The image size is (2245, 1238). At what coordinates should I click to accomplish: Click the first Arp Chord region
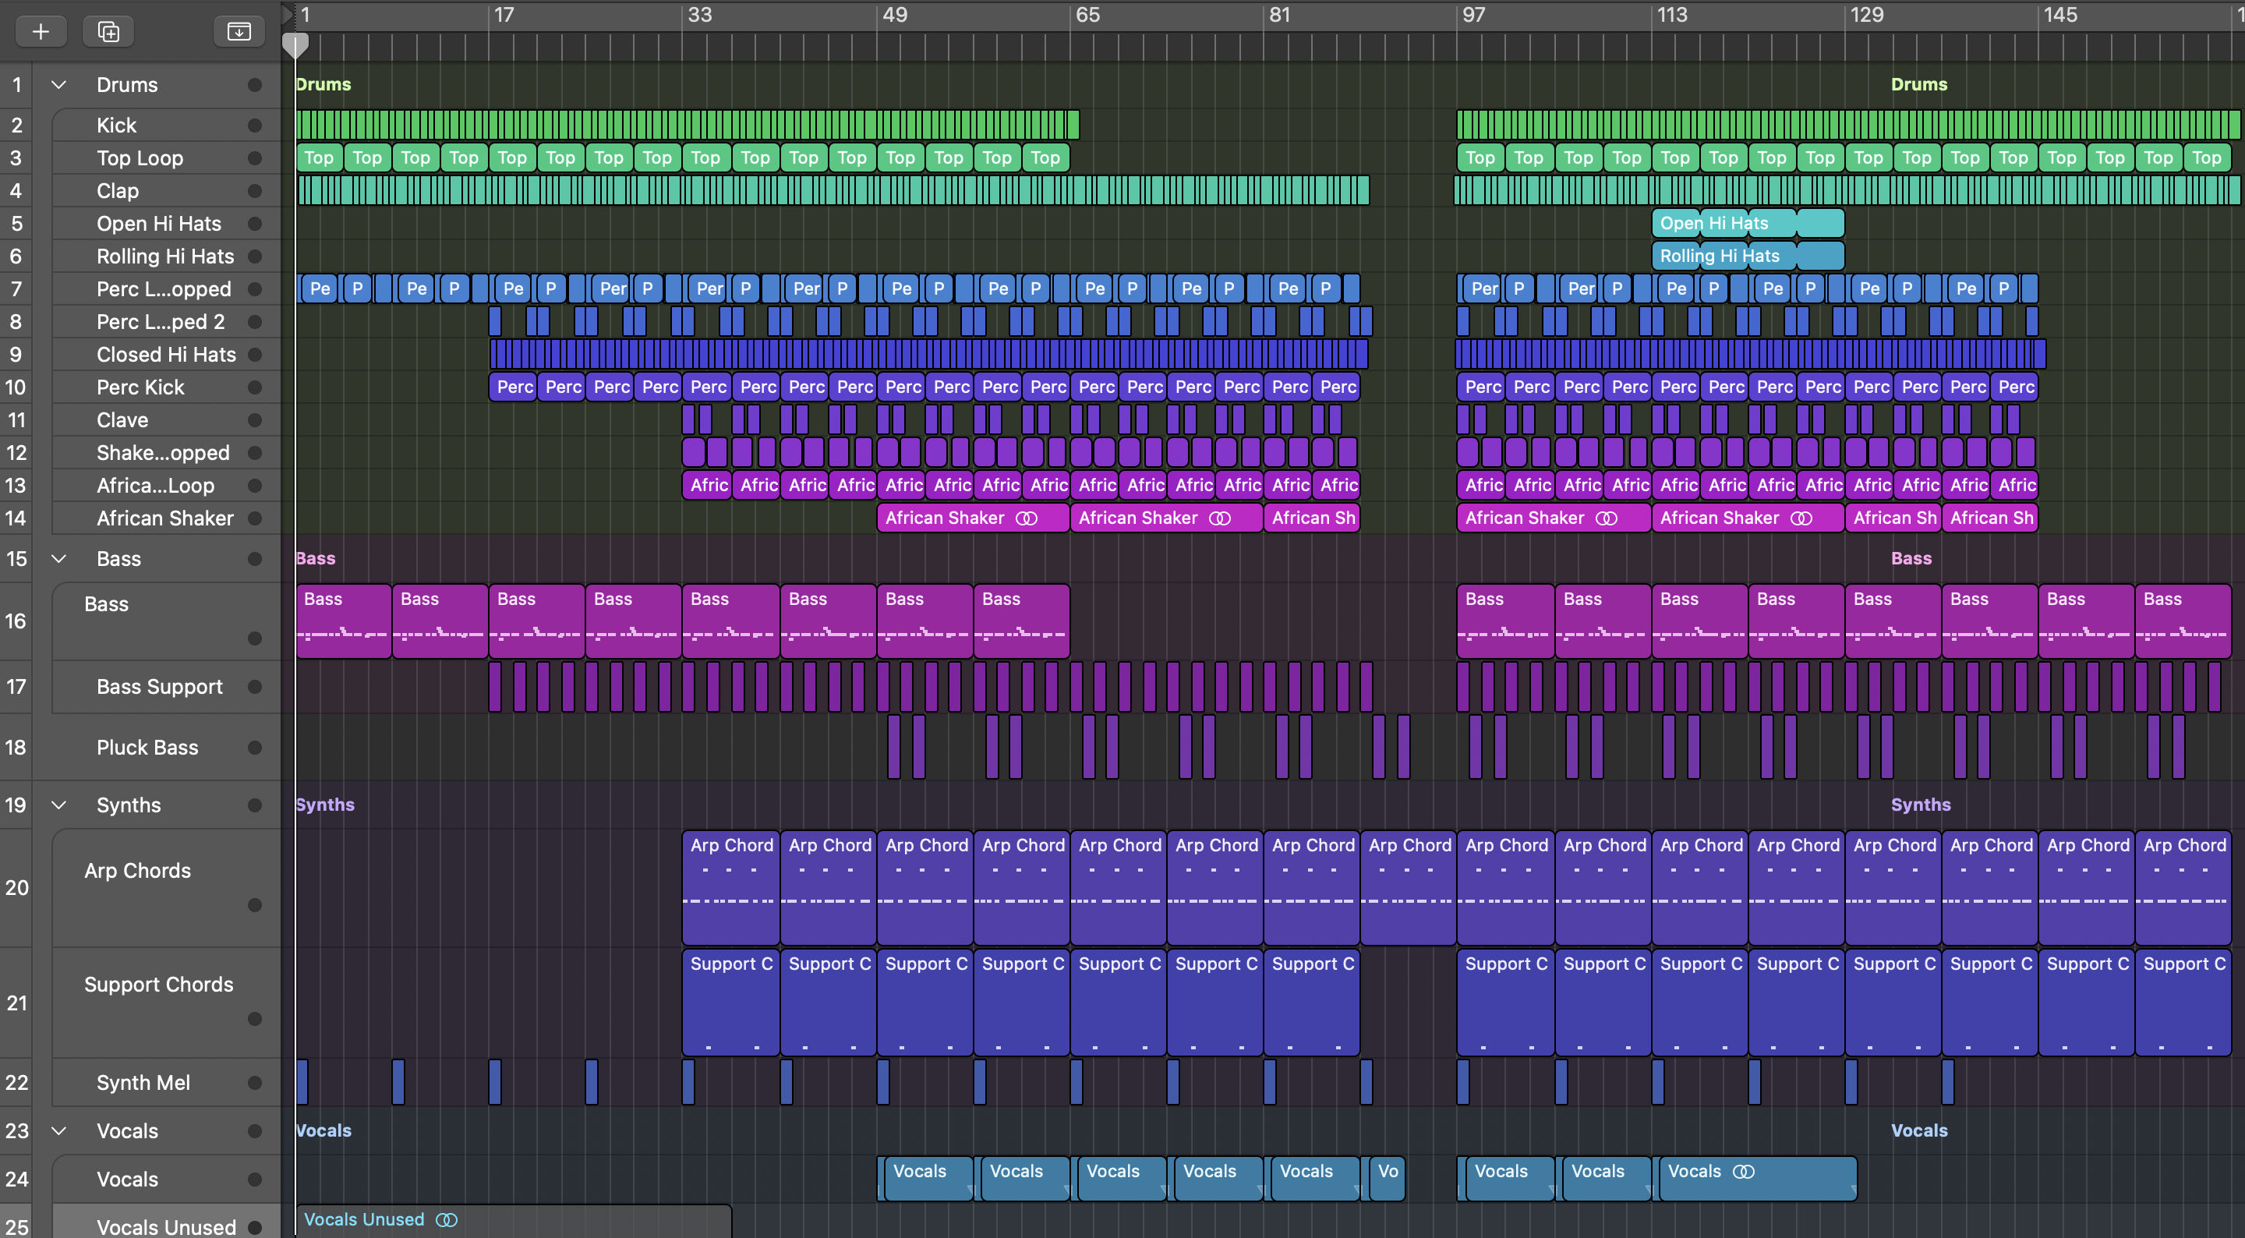(730, 887)
